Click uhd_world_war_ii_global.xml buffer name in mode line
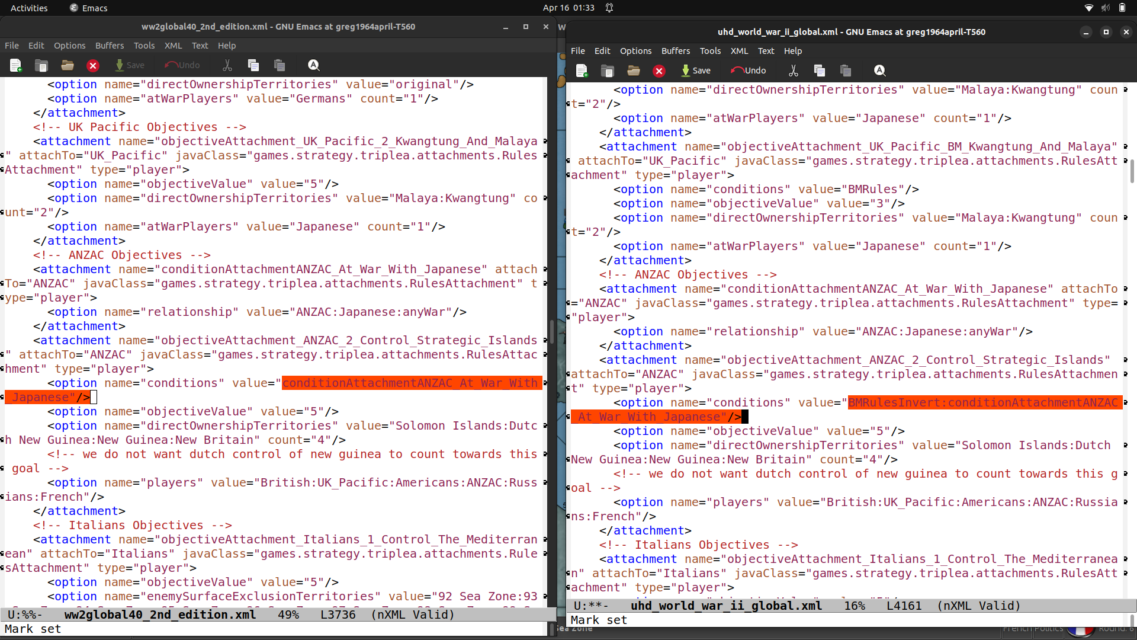The height and width of the screenshot is (640, 1137). point(726,606)
